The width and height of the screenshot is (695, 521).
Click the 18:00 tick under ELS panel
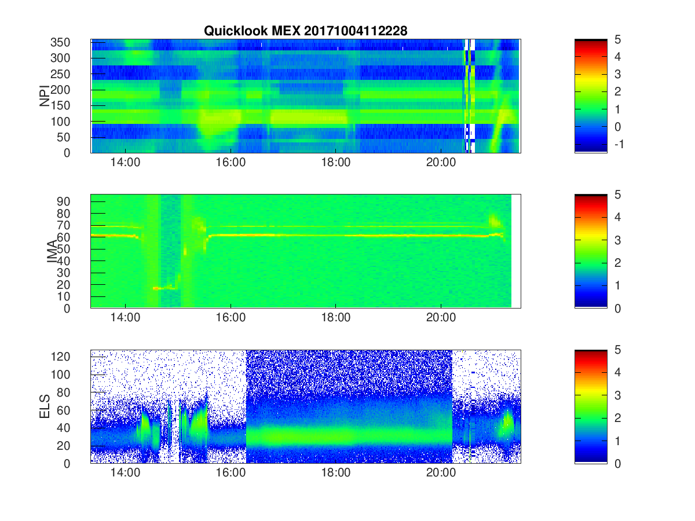(x=336, y=472)
